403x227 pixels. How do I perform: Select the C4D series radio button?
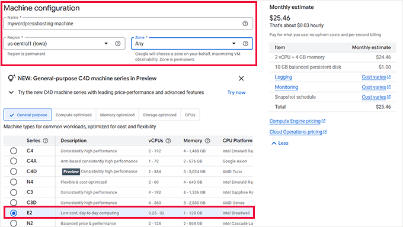pyautogui.click(x=14, y=171)
